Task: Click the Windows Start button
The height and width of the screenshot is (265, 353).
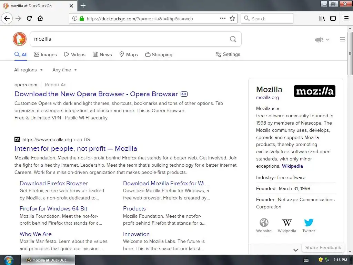Action: point(8,260)
